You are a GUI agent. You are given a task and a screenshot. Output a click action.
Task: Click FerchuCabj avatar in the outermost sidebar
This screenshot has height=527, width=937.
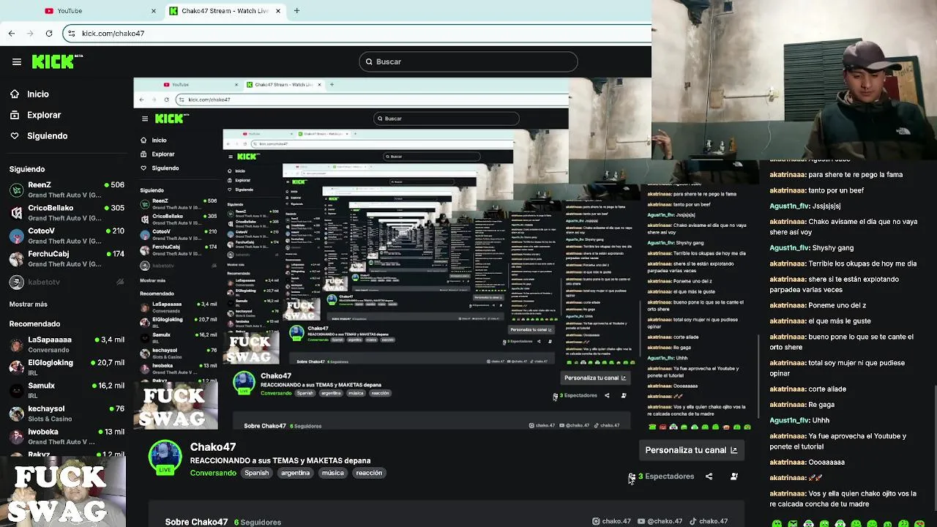(x=16, y=258)
